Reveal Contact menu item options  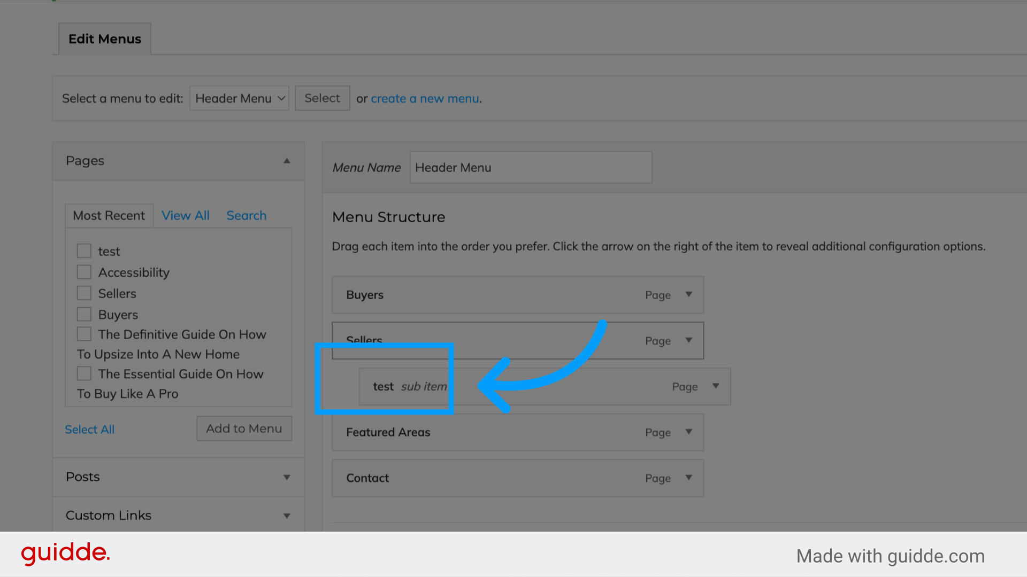tap(689, 478)
